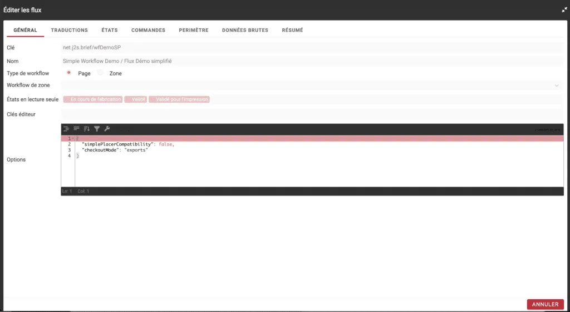The image size is (570, 312).
Task: Select the Zone workflow type radio button
Action: coord(100,73)
